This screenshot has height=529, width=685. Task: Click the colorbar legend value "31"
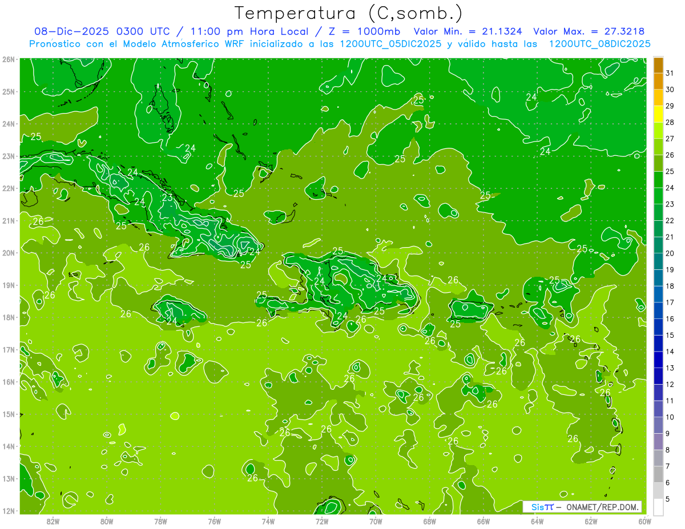tap(670, 73)
